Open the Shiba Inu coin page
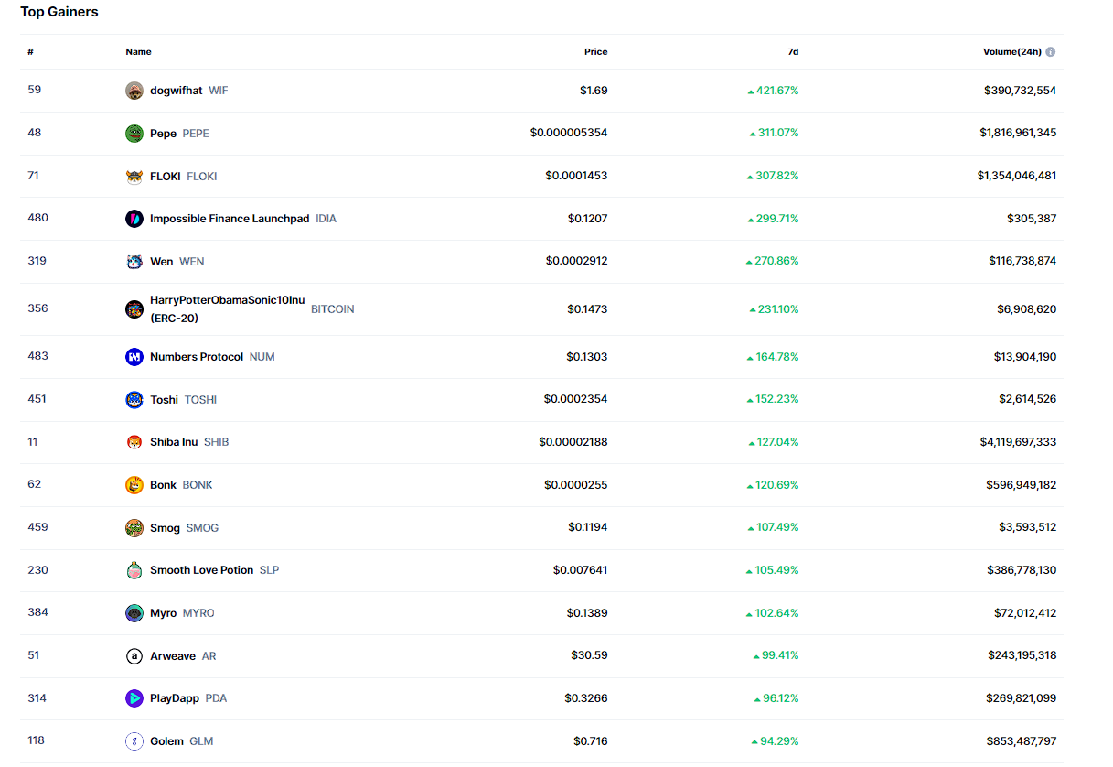Image resolution: width=1113 pixels, height=767 pixels. point(174,442)
